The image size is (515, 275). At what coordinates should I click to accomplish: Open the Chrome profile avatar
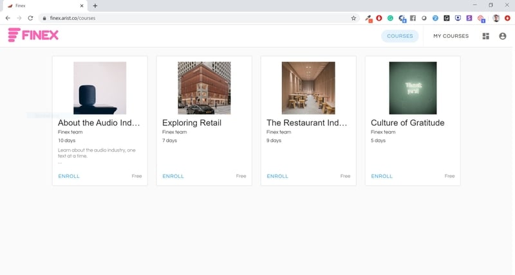(496, 18)
